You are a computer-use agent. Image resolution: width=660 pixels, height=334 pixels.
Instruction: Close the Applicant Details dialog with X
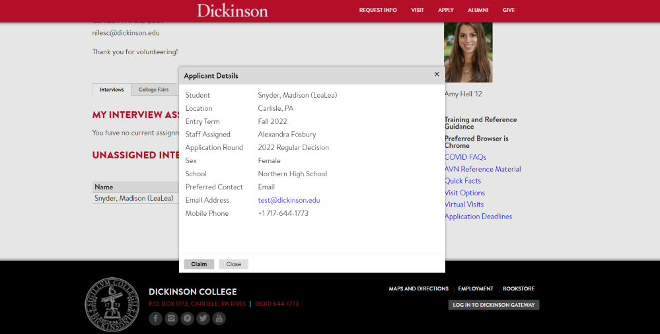point(437,75)
